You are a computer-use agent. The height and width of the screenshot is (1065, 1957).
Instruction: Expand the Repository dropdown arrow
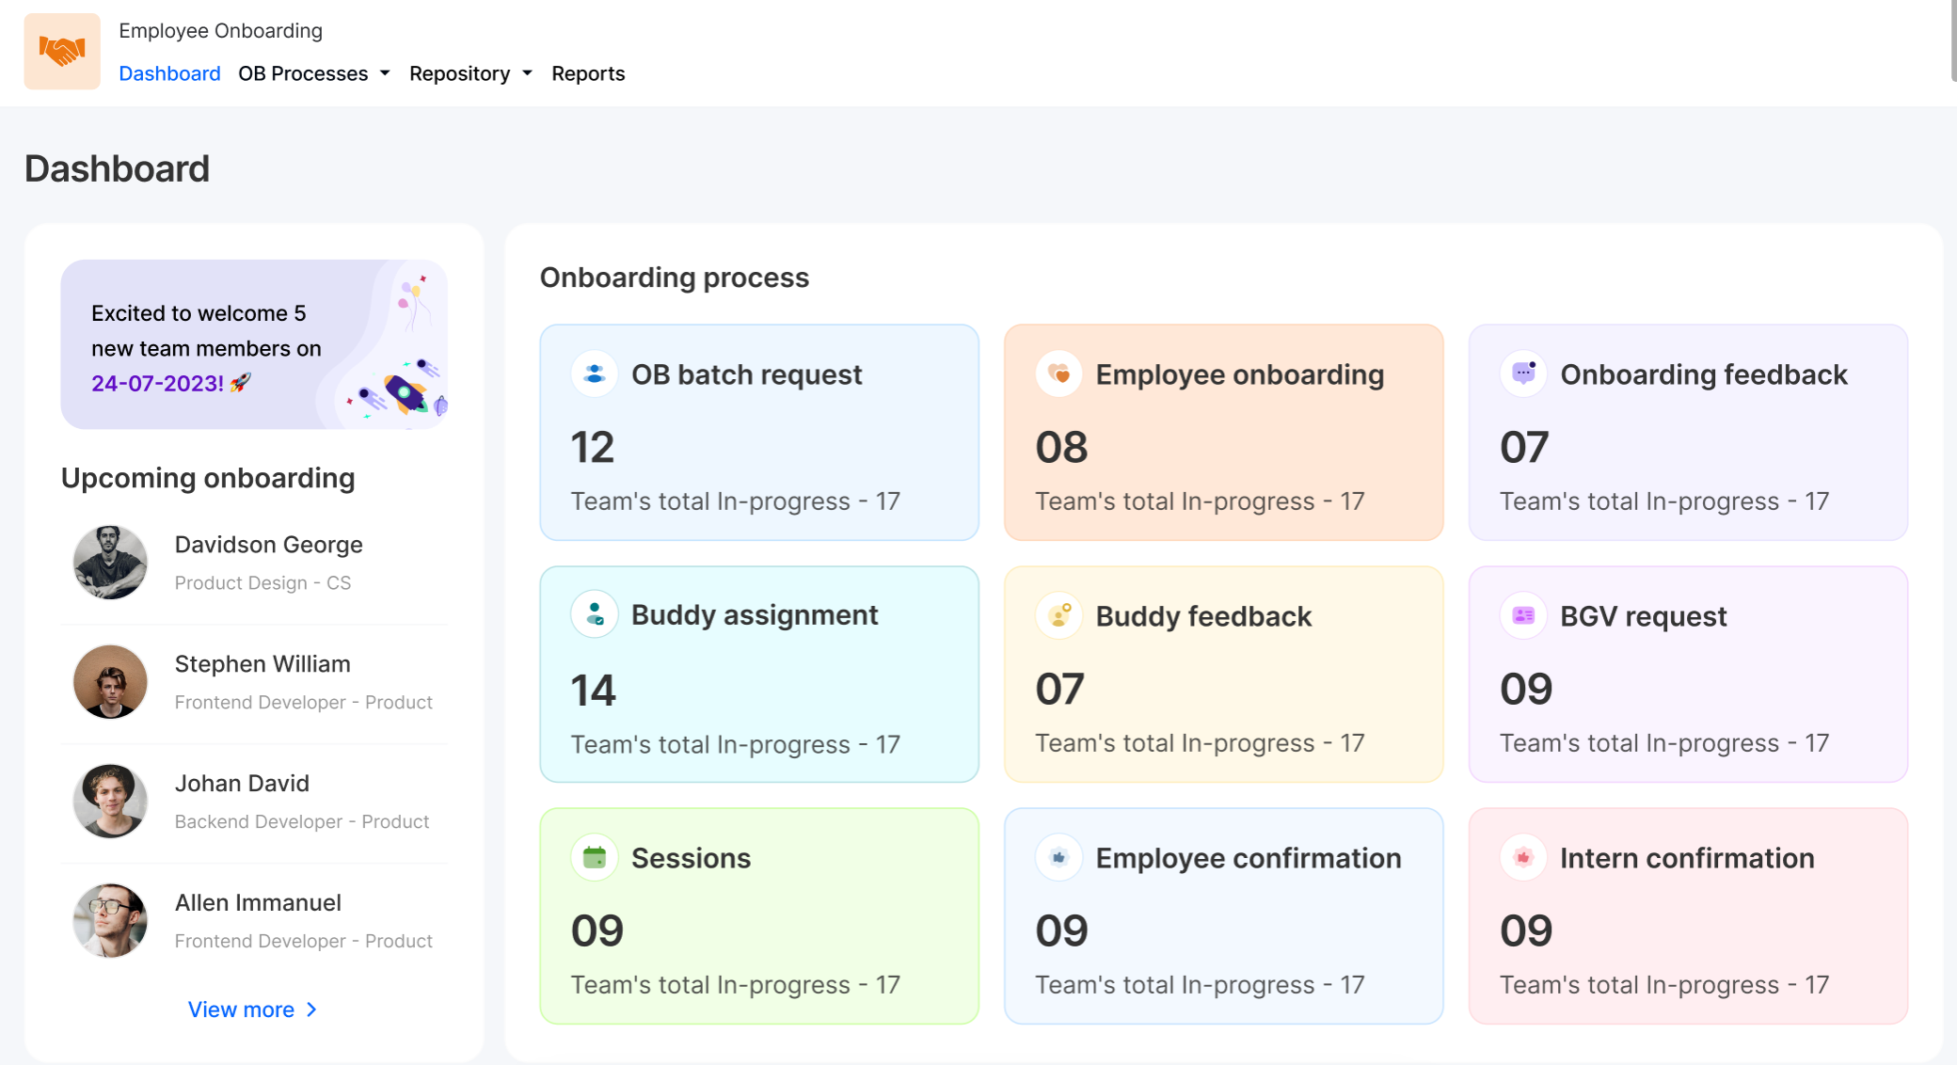pyautogui.click(x=527, y=73)
